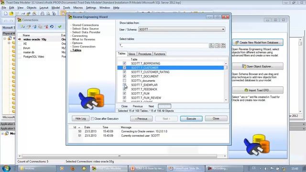Image resolution: width=306 pixels, height=172 pixels.
Task: Click the highlighted icon right of printer group
Action: pos(63,13)
